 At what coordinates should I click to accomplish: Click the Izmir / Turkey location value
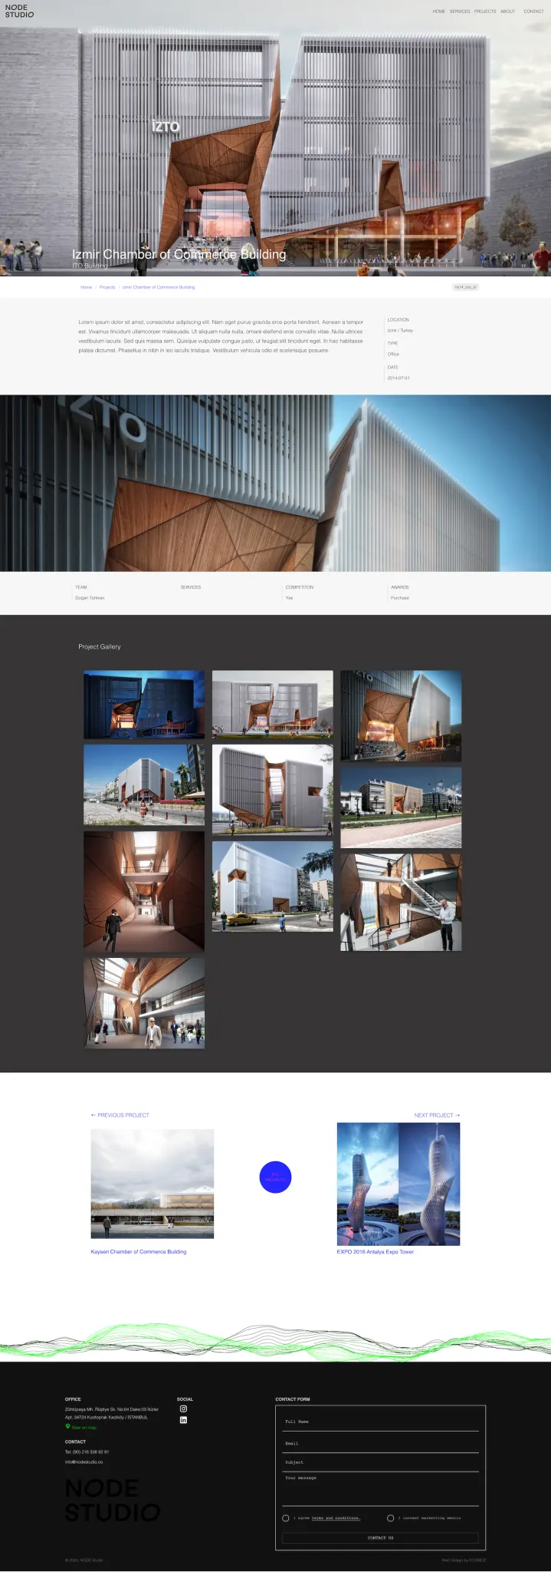[400, 330]
